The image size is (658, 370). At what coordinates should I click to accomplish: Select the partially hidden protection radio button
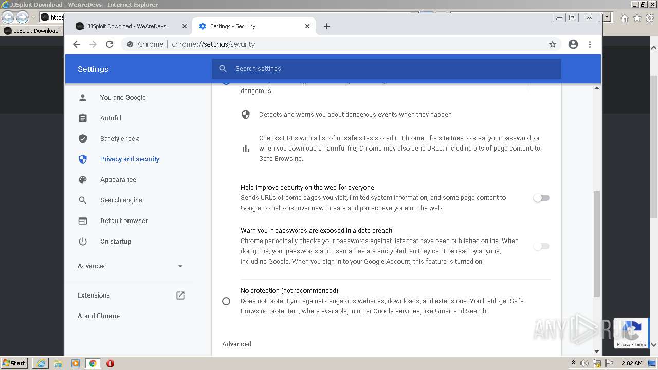tap(226, 82)
